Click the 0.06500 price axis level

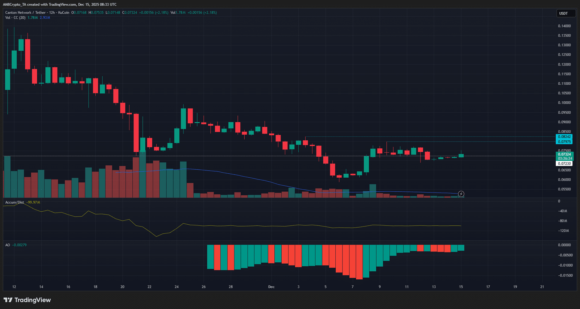click(564, 170)
